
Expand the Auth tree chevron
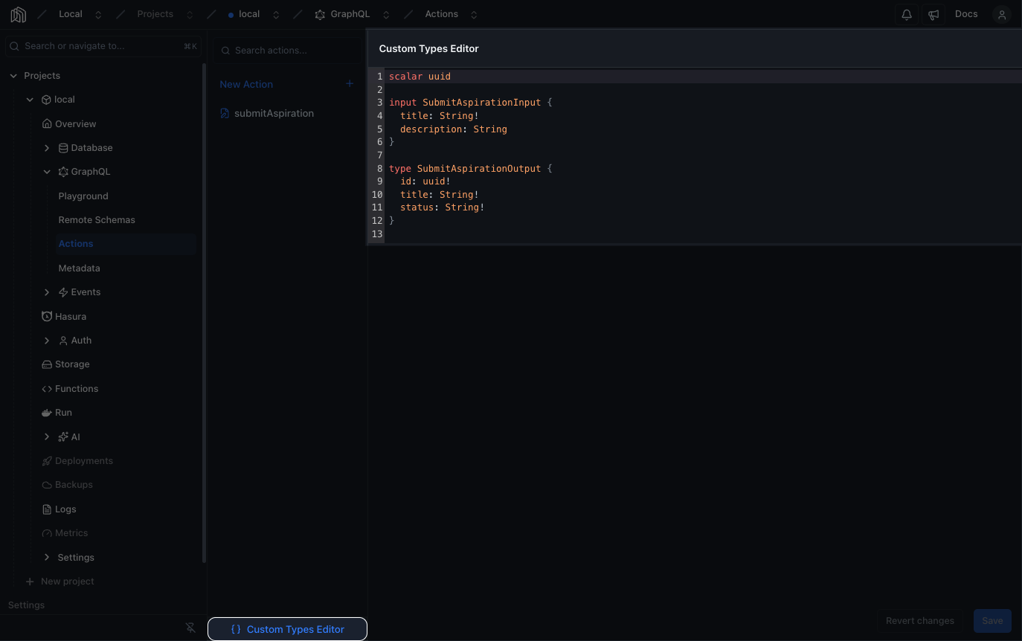47,341
